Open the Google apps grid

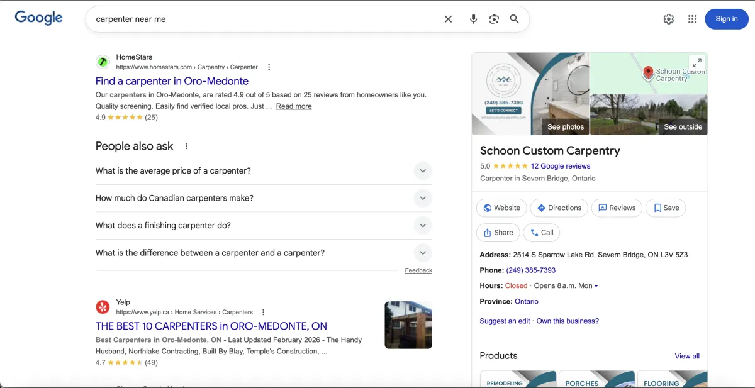693,19
